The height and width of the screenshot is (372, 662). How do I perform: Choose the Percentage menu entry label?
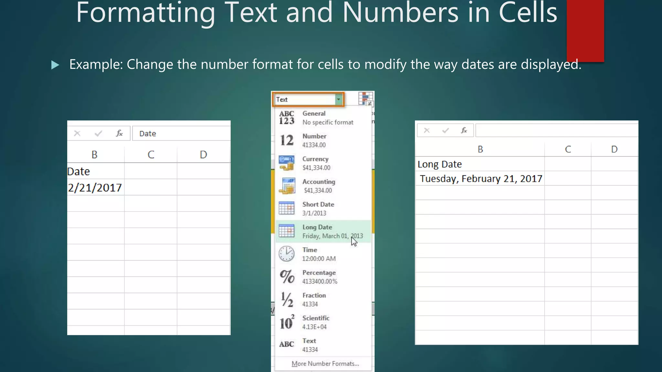coord(319,273)
